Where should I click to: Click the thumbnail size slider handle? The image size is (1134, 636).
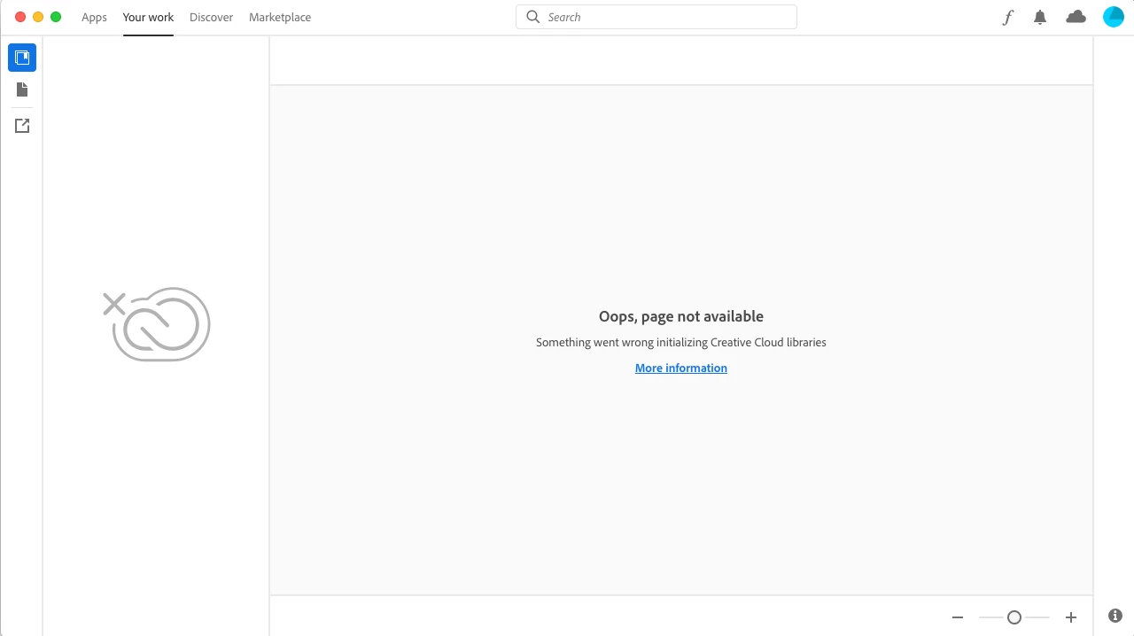tap(1014, 617)
